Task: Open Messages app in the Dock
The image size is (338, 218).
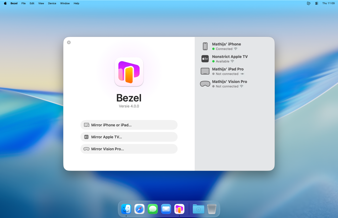Action: tap(153, 209)
